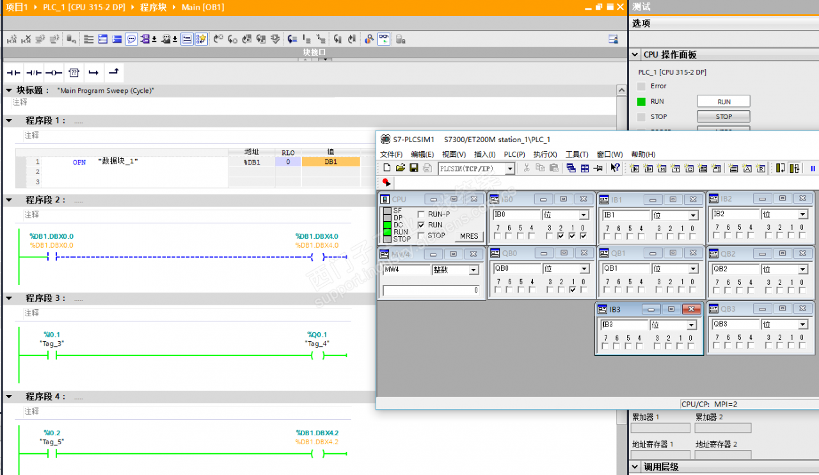The height and width of the screenshot is (475, 819).
Task: Open the PLCSIM(TCP/IP) connection dropdown
Action: (x=510, y=169)
